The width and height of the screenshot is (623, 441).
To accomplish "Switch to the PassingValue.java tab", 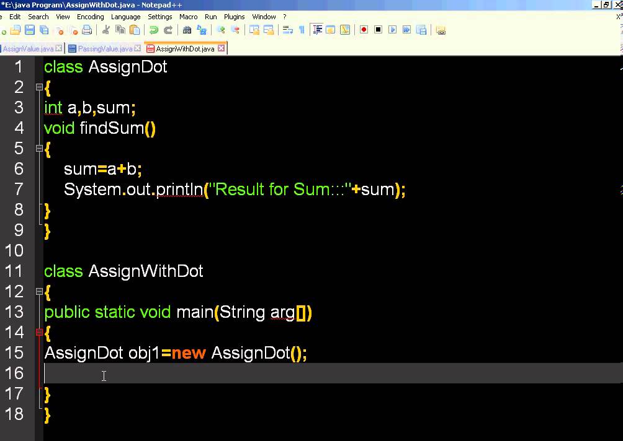I will [x=105, y=48].
